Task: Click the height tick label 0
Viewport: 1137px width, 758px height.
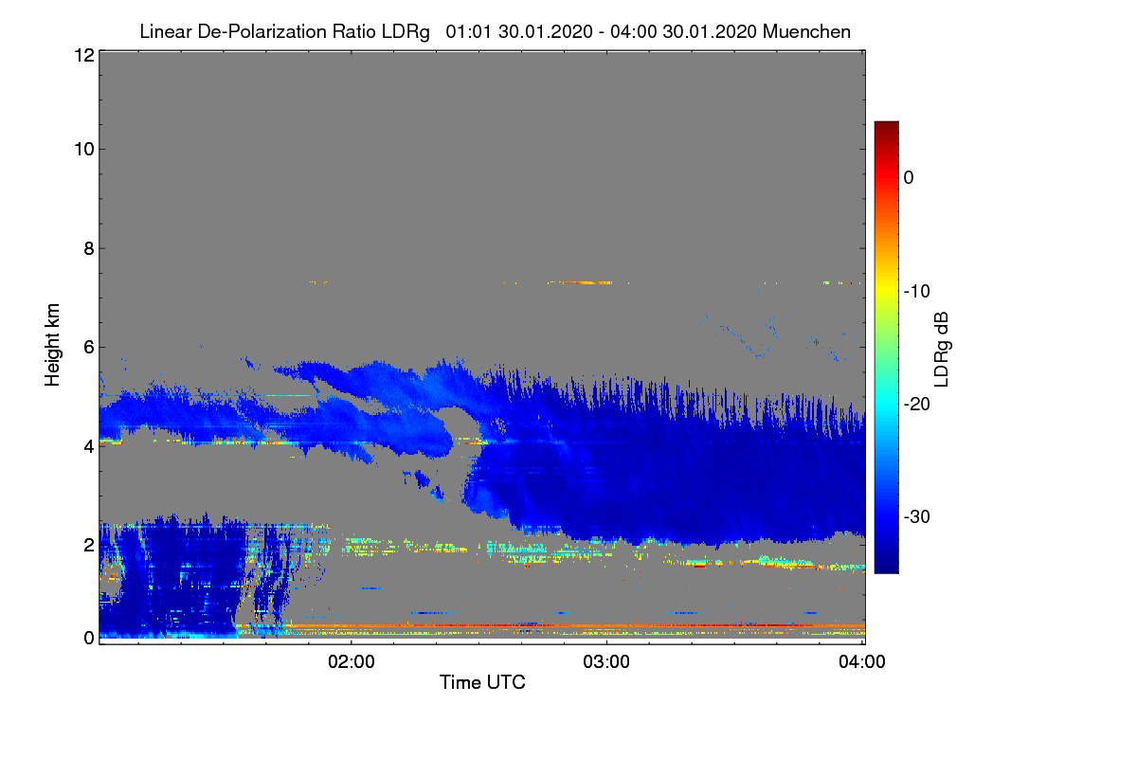Action: coord(87,638)
